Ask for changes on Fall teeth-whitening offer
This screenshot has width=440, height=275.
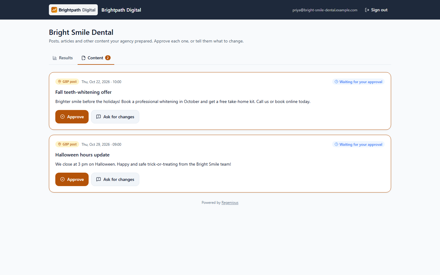pyautogui.click(x=115, y=117)
